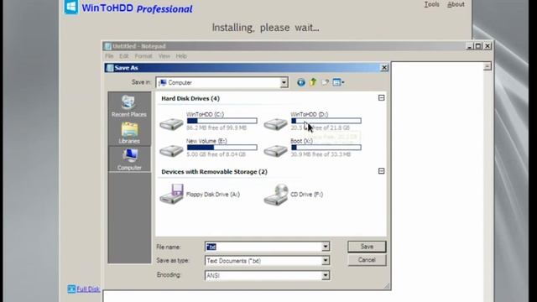Go back to last folder visited

(300, 82)
